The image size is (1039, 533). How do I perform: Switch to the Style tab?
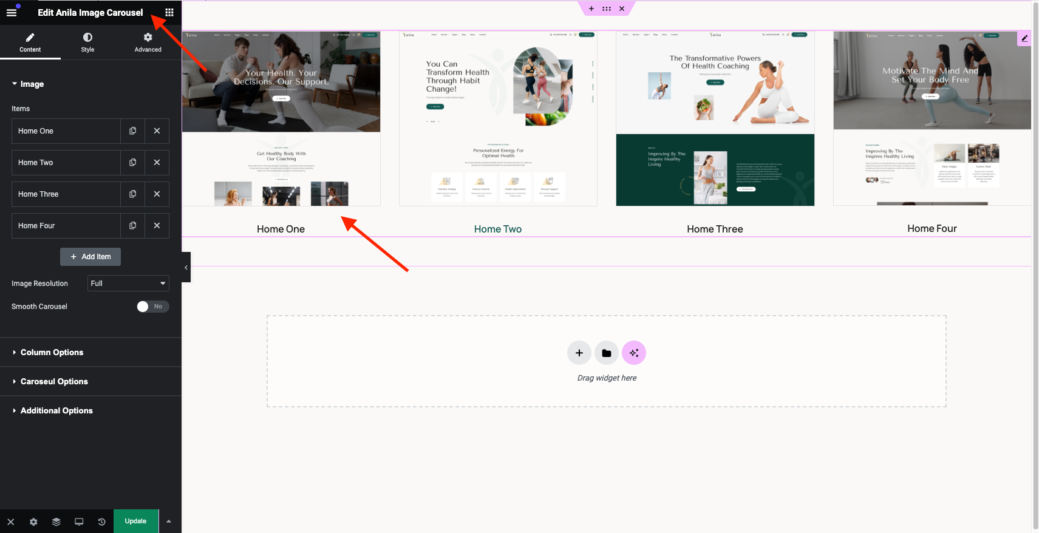[87, 42]
